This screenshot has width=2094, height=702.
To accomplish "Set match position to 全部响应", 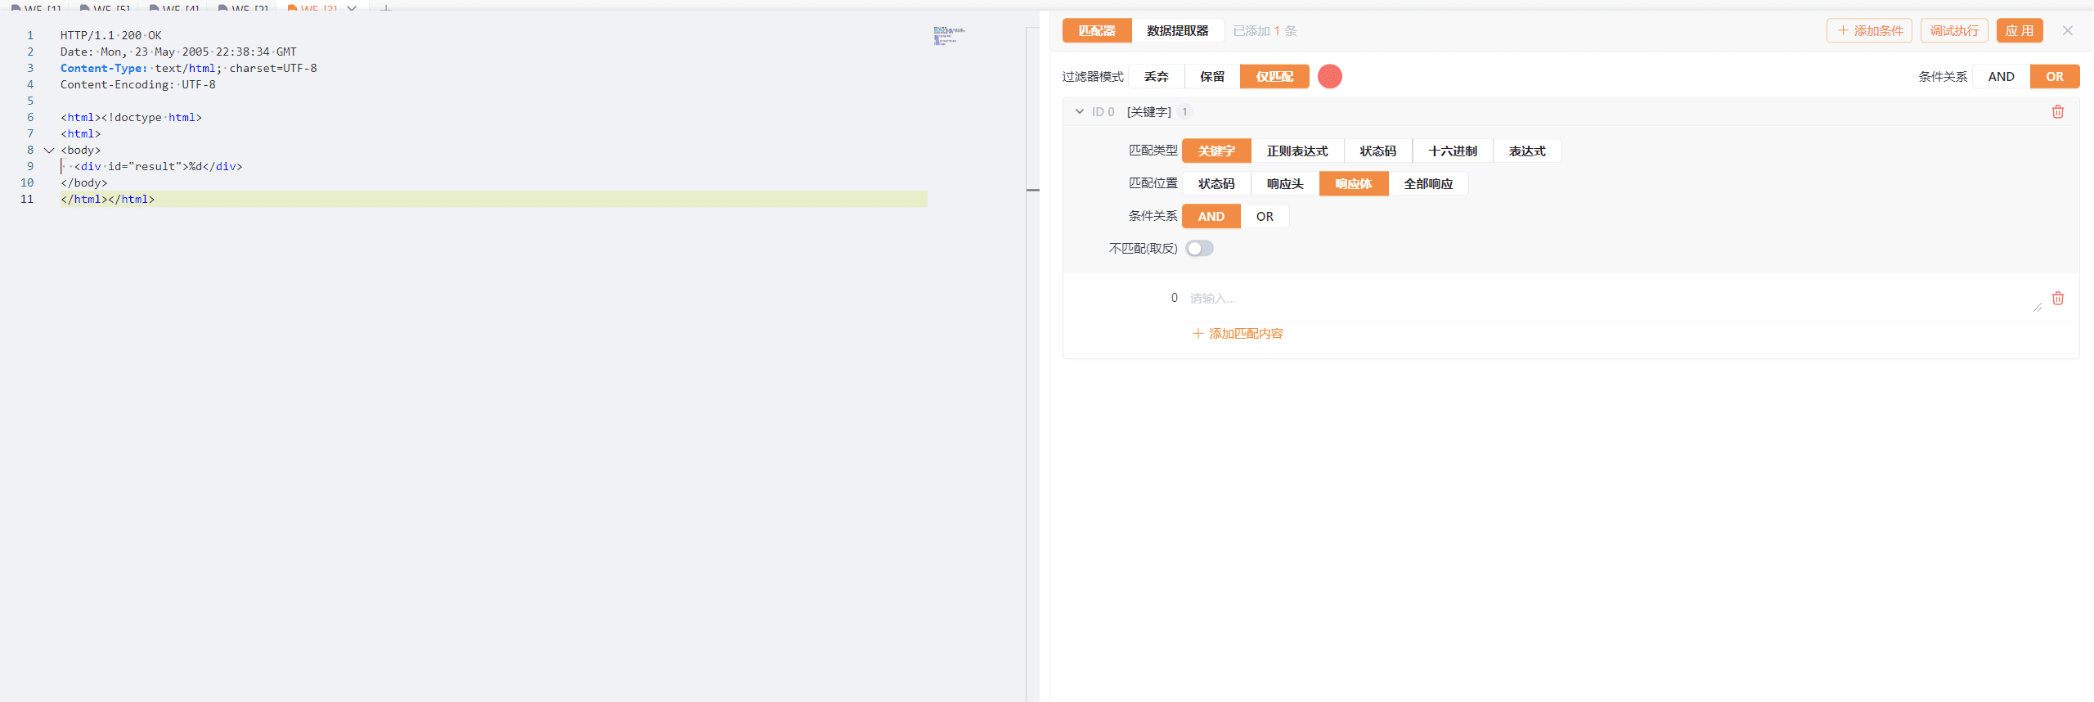I will coord(1427,184).
